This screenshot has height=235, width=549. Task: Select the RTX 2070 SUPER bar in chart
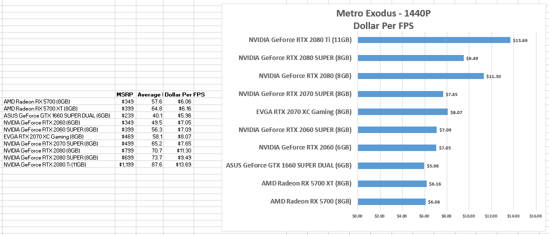(400, 94)
